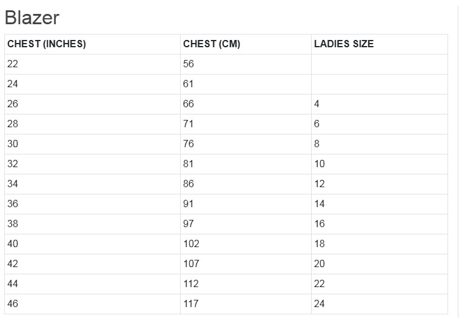This screenshot has height=321, width=459.
Task: Click the 36 inches chest cell
Action: (x=13, y=204)
